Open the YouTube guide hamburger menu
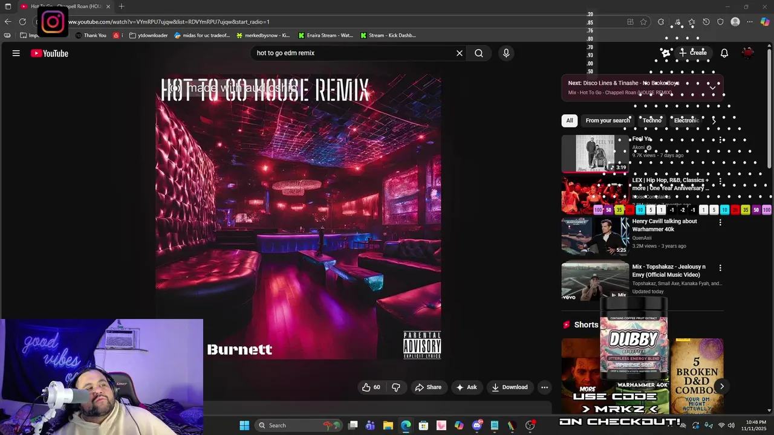This screenshot has width=774, height=435. 16,53
